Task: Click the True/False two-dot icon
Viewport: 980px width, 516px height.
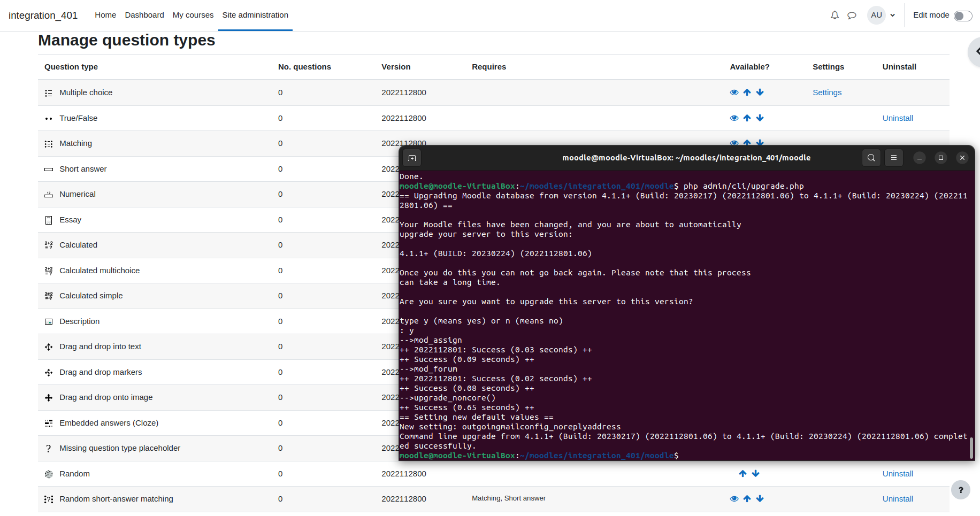Action: tap(49, 119)
